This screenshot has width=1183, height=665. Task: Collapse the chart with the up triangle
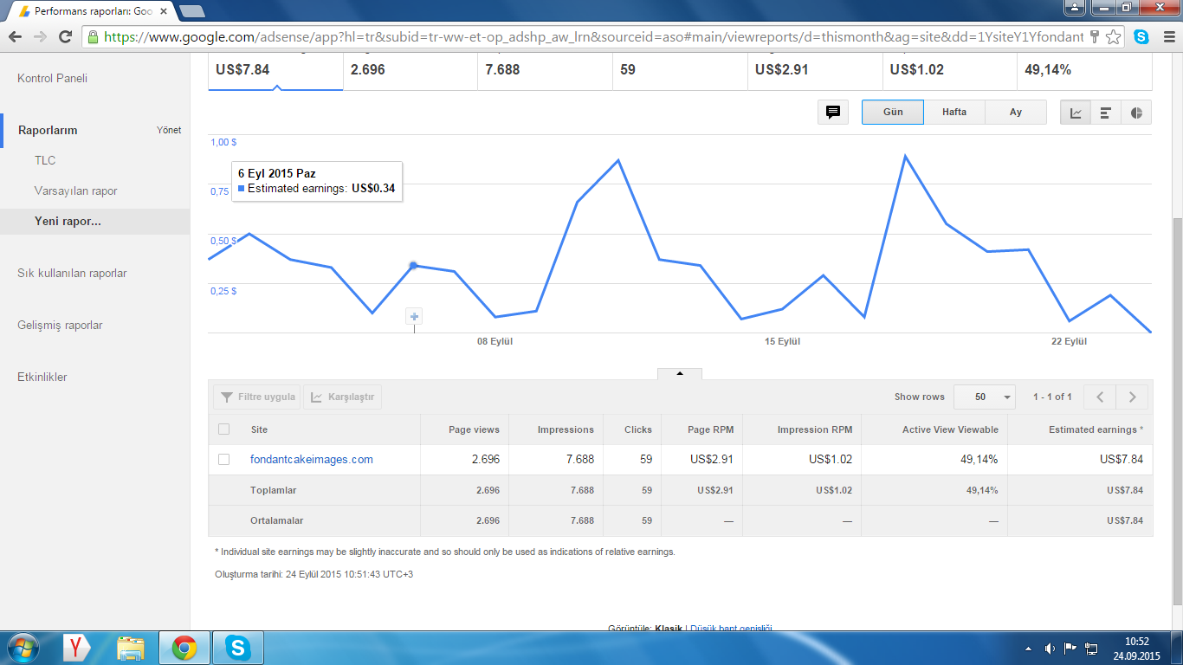point(680,373)
